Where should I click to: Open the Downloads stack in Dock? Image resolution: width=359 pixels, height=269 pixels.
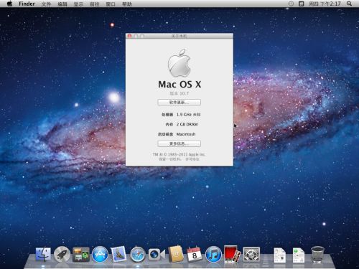pos(299,255)
